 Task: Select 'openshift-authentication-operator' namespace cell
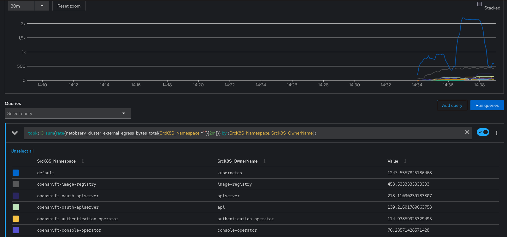coord(78,219)
